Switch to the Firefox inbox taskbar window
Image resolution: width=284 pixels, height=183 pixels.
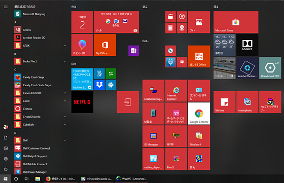point(61,179)
